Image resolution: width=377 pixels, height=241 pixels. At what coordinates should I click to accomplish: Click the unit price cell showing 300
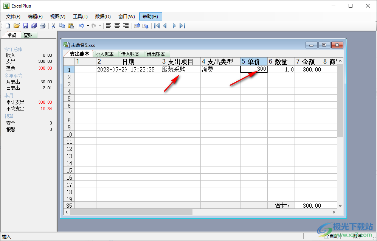pos(254,69)
